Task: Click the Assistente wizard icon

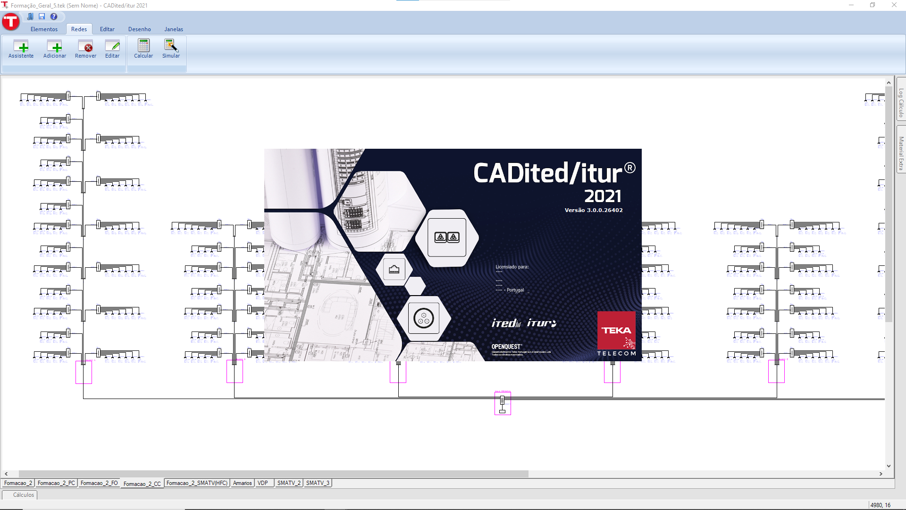Action: pos(21,49)
